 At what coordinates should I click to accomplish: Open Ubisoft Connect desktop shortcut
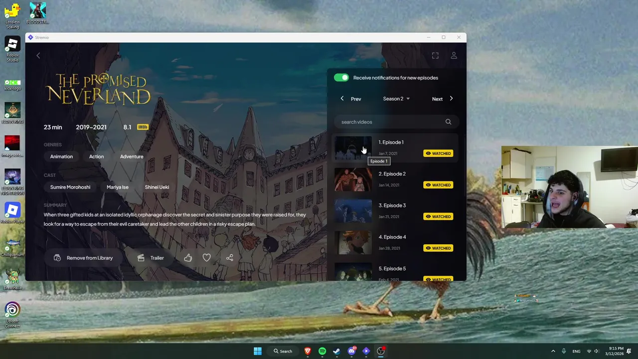click(x=12, y=316)
